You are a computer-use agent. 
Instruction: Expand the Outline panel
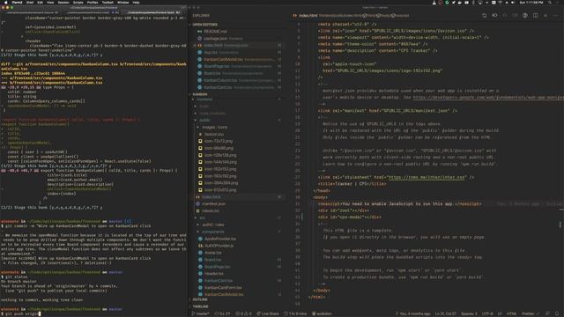pos(200,299)
